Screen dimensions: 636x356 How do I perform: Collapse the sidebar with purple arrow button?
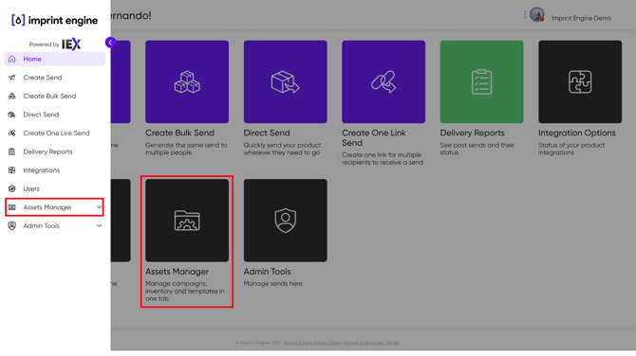[110, 43]
